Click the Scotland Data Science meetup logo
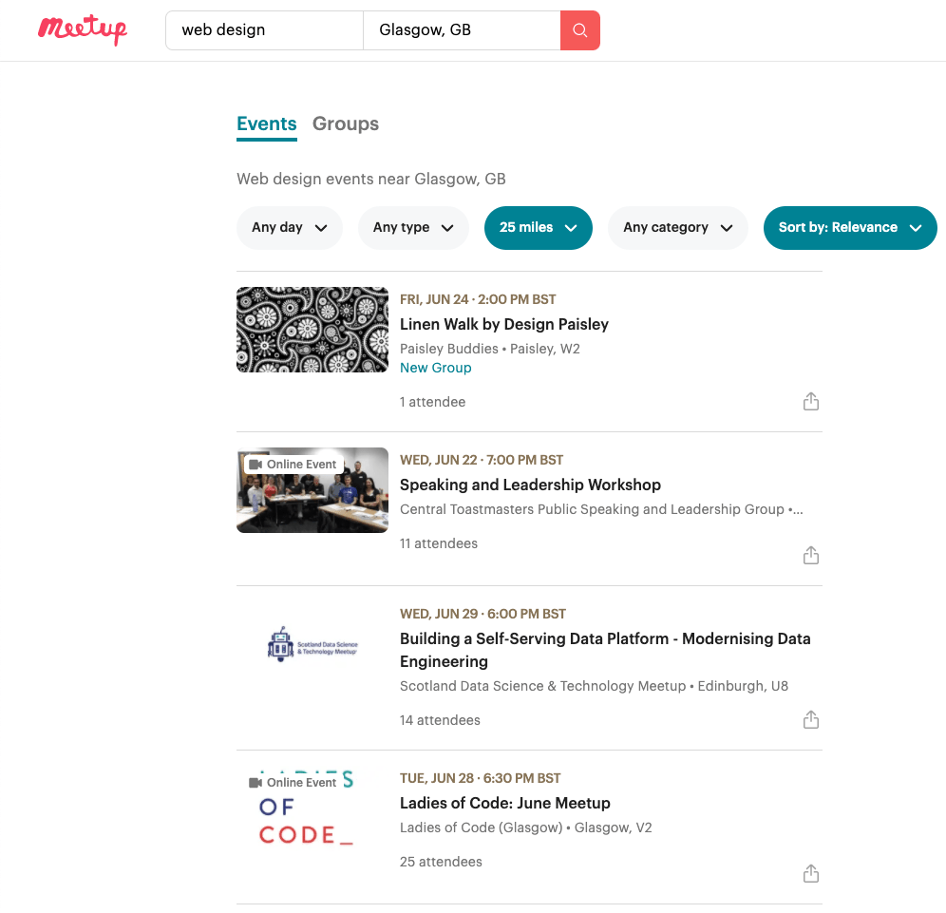946x913 pixels. [312, 643]
